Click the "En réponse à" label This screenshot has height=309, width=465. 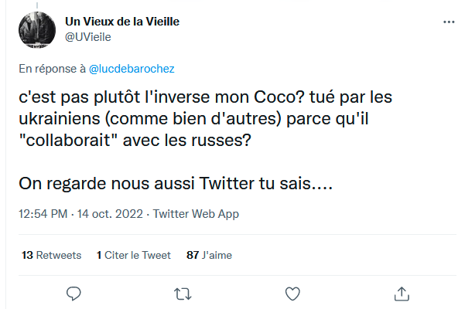tap(52, 69)
